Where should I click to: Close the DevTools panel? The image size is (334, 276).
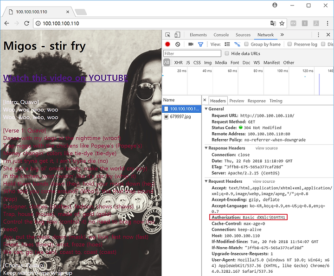[328, 35]
